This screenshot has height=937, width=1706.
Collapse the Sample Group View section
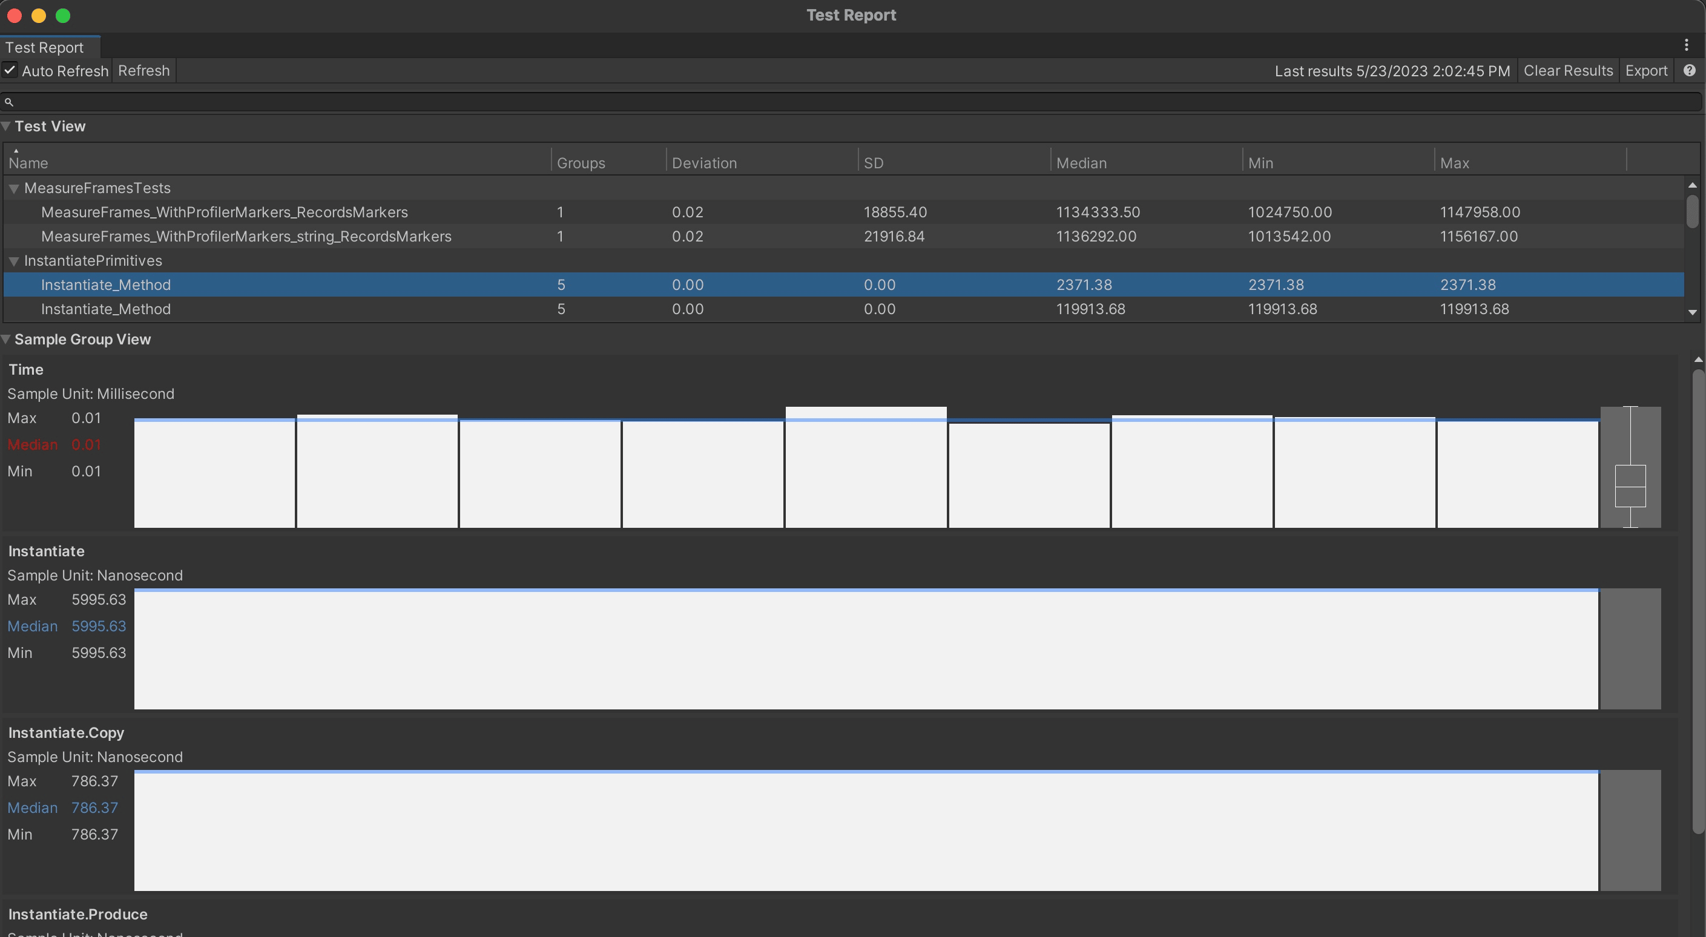tap(6, 339)
